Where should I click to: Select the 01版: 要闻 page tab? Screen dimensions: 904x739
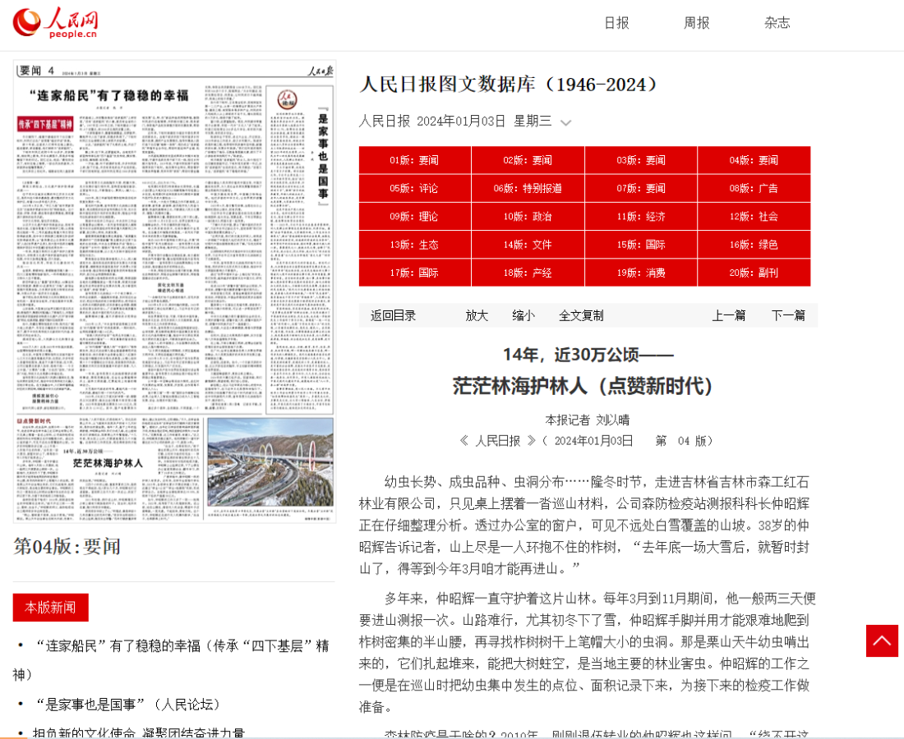(x=414, y=160)
